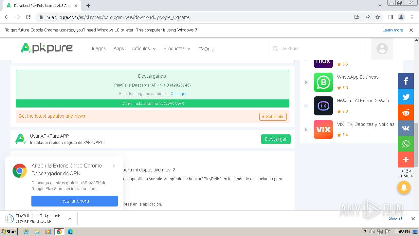Share on Facebook
Viewport: 419px width, 236px height.
pos(406,81)
